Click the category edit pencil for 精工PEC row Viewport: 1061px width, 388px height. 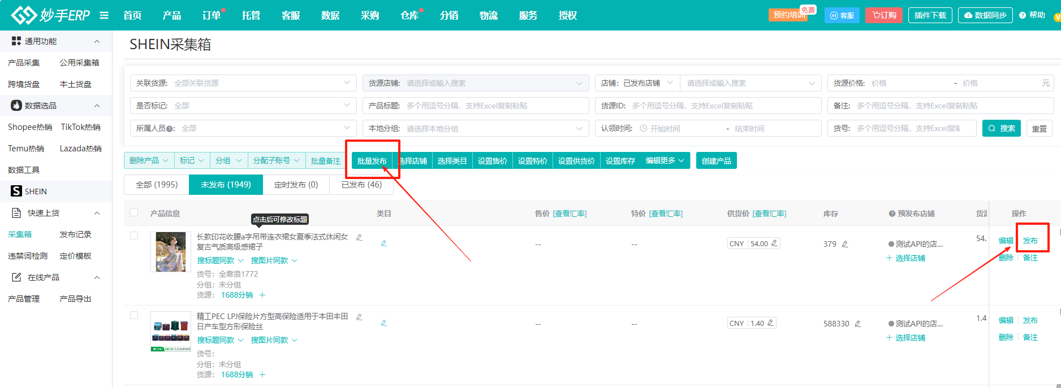pyautogui.click(x=383, y=323)
